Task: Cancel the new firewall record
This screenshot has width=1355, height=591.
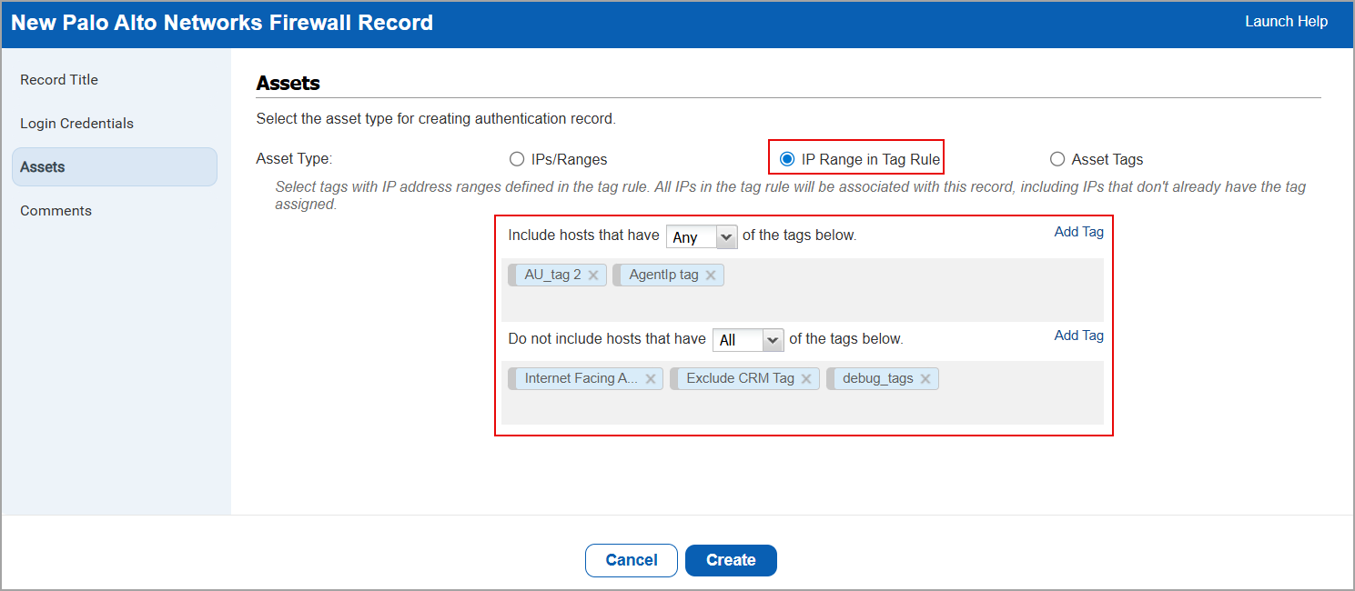Action: pos(631,560)
